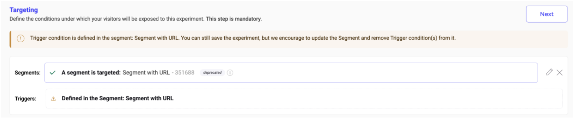Edit the targeted segment with pencil icon
Image resolution: width=574 pixels, height=120 pixels.
coord(549,72)
